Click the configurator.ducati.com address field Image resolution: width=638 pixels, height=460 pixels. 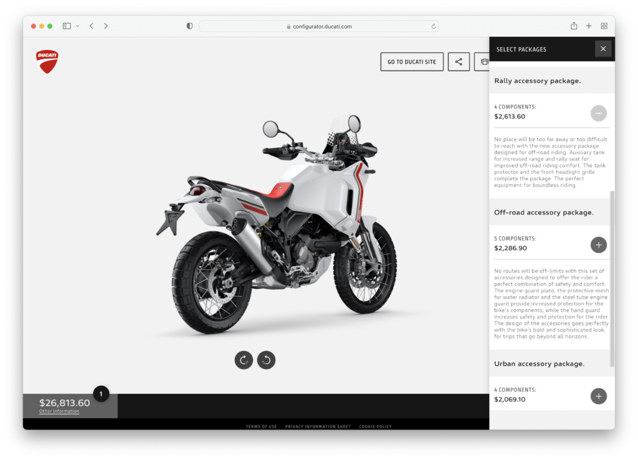(x=319, y=26)
